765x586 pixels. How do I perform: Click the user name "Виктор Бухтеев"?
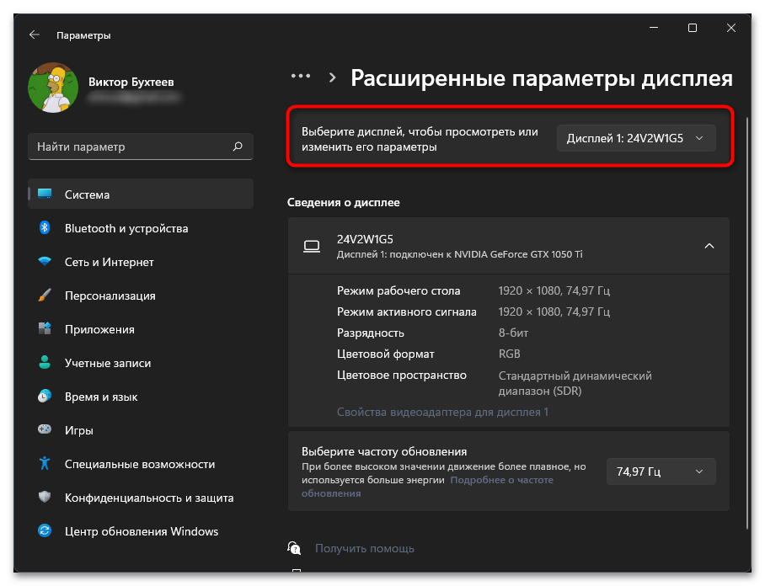click(131, 82)
